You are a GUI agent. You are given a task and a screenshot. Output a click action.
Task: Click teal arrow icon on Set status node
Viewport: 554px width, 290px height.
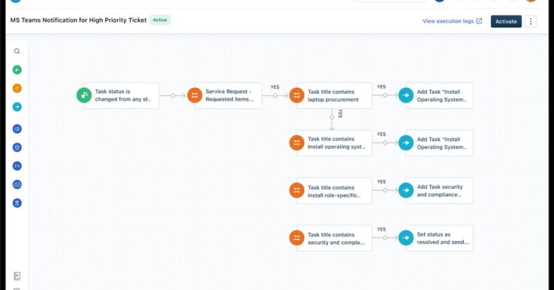click(406, 237)
